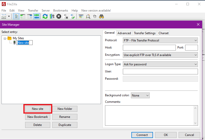Switch to the General tab

click(110, 33)
